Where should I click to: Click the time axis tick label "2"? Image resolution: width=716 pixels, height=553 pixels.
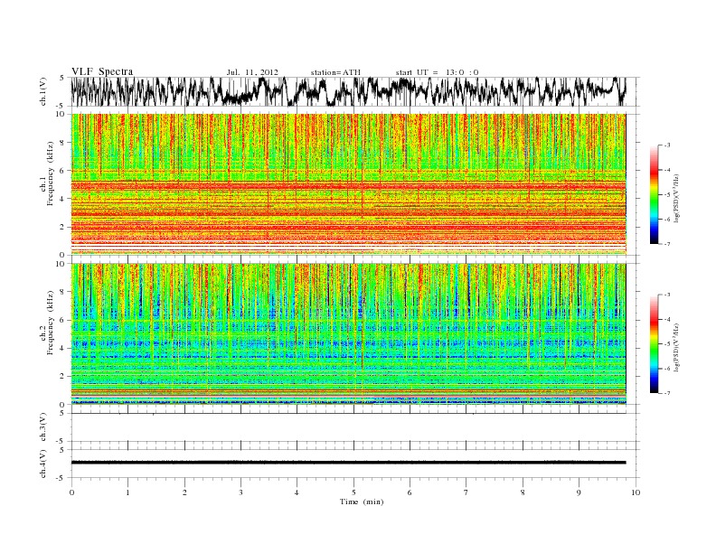pos(184,492)
